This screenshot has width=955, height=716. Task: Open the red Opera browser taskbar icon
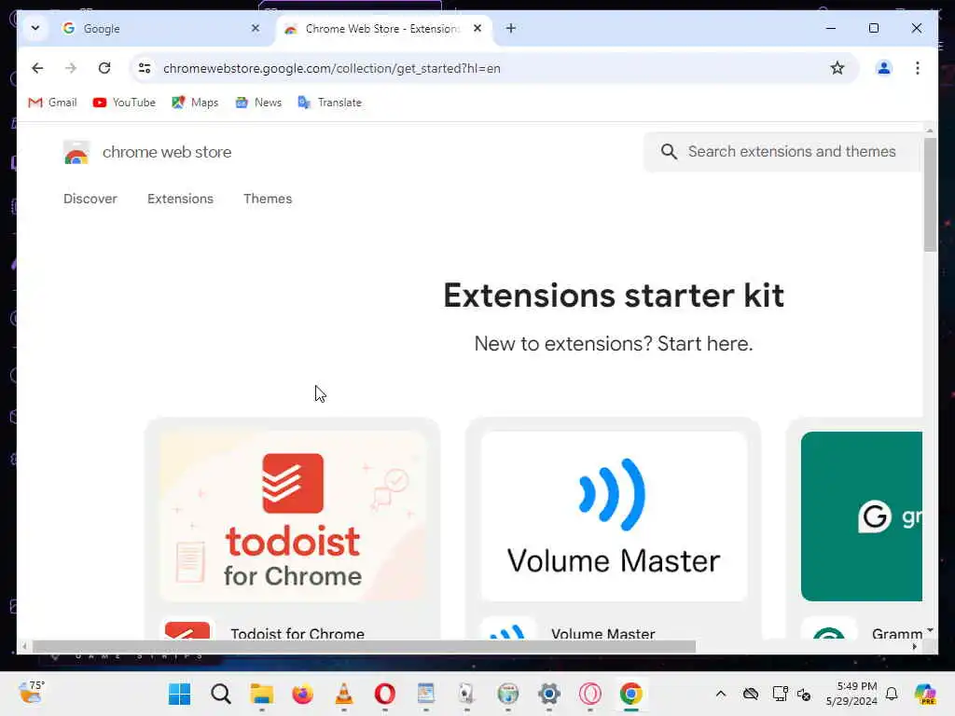(385, 694)
